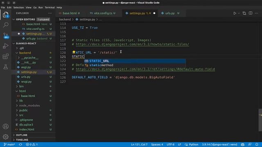The image size is (262, 147).
Task: Open the Source Control view icon
Action: tap(6, 36)
